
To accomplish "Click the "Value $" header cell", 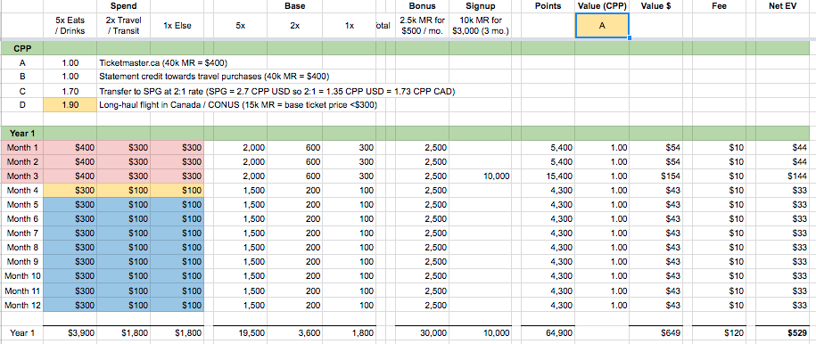I will coord(655,6).
